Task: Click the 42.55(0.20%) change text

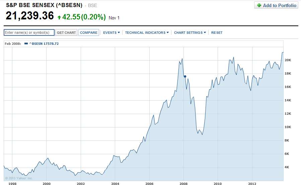Action: (x=84, y=17)
